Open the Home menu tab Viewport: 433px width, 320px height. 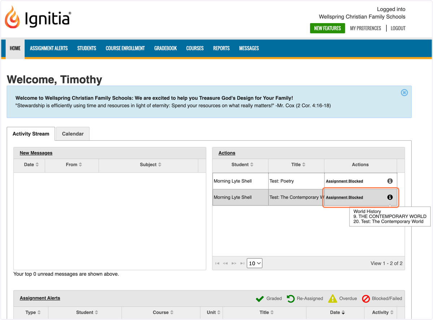click(x=15, y=48)
